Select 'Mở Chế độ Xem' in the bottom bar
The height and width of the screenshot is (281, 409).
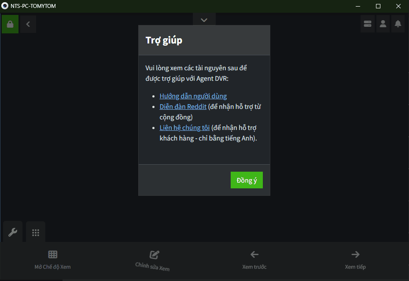pos(53,259)
